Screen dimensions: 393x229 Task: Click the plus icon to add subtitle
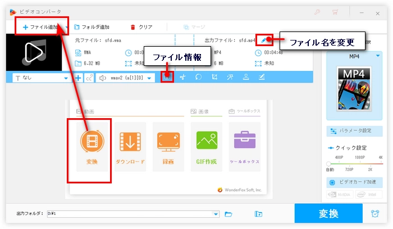point(78,78)
